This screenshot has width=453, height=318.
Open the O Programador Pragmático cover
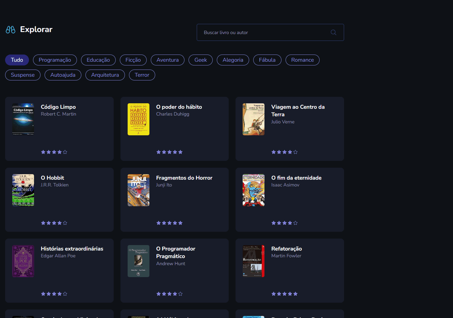(139, 261)
